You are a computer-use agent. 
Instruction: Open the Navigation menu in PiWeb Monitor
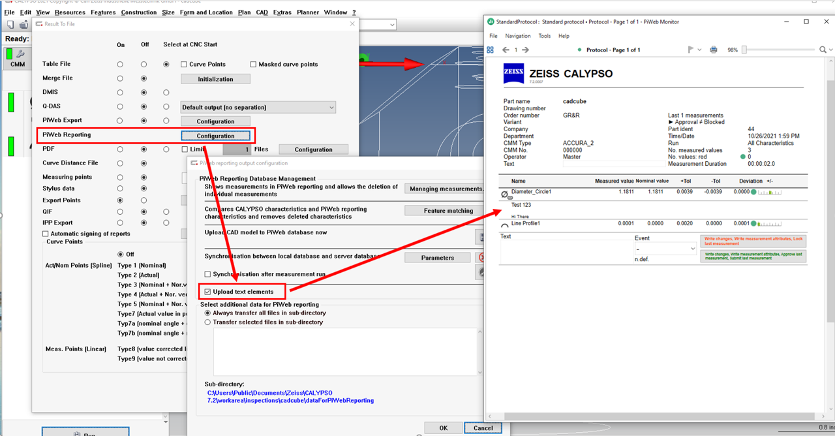(518, 36)
